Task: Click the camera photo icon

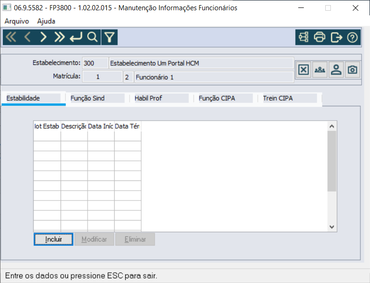Action: coord(352,69)
